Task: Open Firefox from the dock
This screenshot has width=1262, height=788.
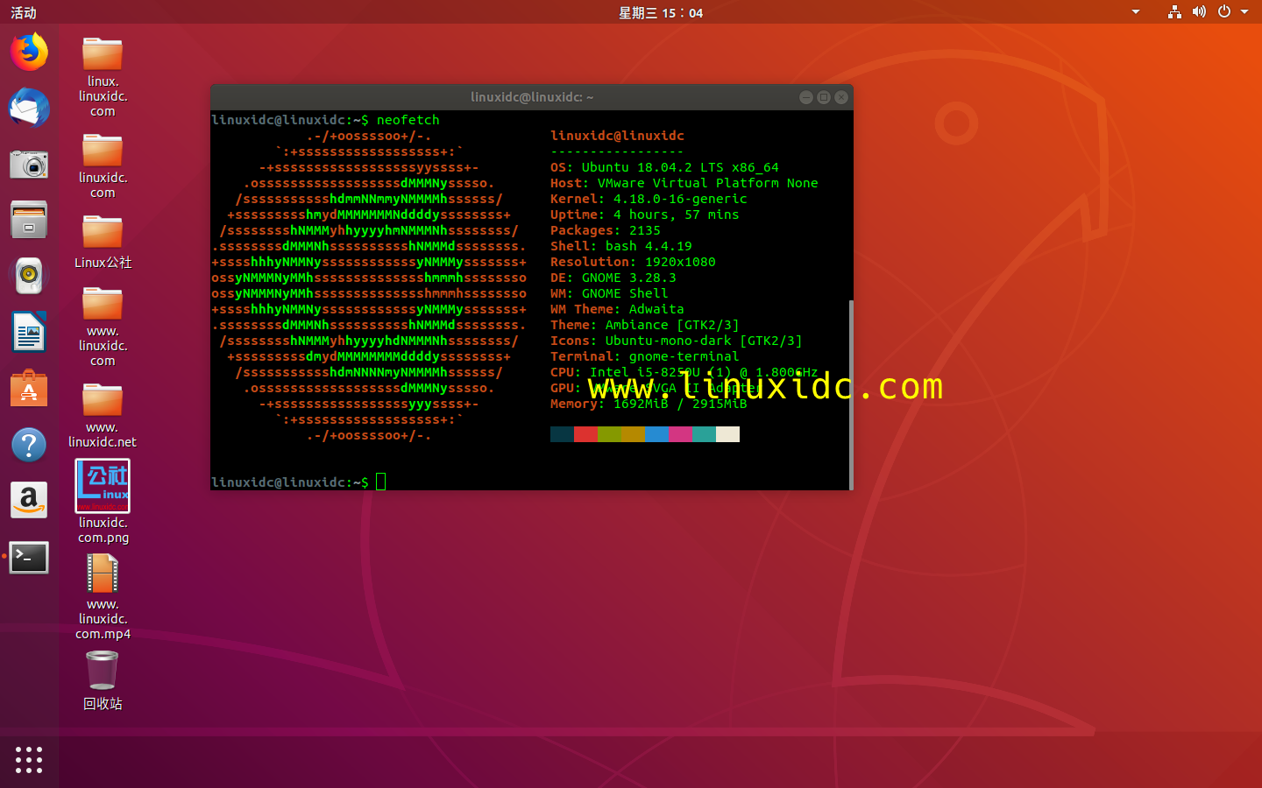Action: [29, 52]
